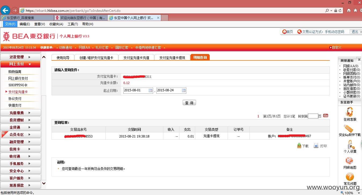Screen dimensions: 362x195
Task: Expand the 手机服务 menu
Action: [20, 164]
